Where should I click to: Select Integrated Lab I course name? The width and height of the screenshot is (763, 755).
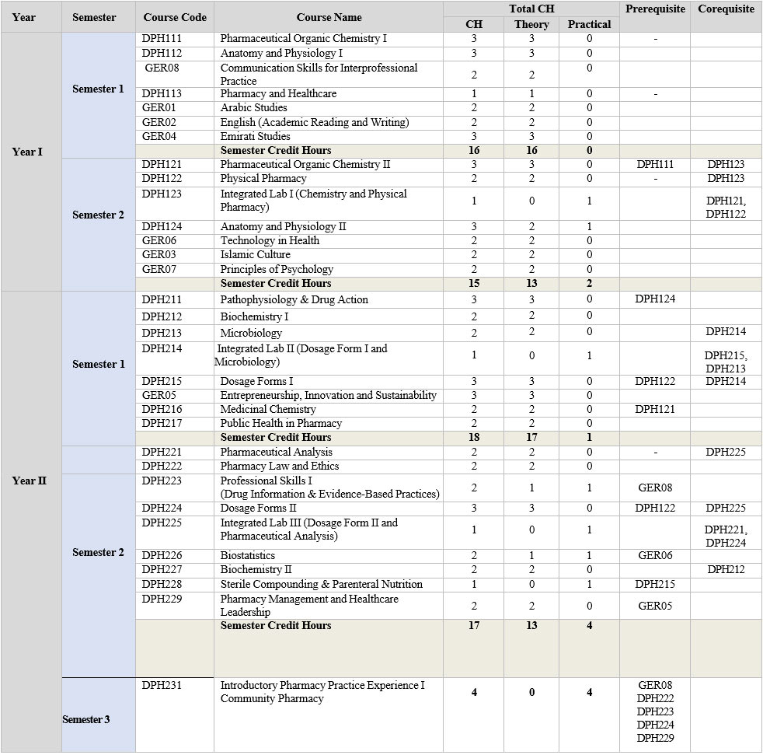pos(313,200)
